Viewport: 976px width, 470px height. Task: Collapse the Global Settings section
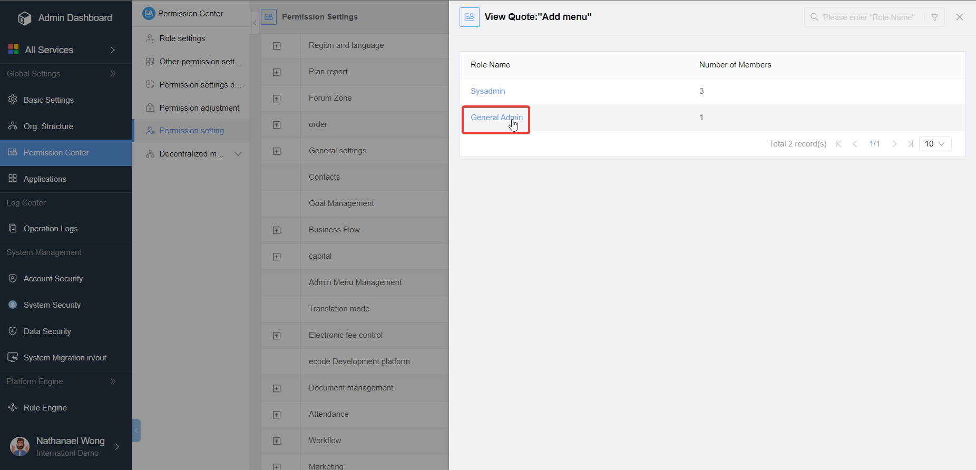(x=113, y=74)
